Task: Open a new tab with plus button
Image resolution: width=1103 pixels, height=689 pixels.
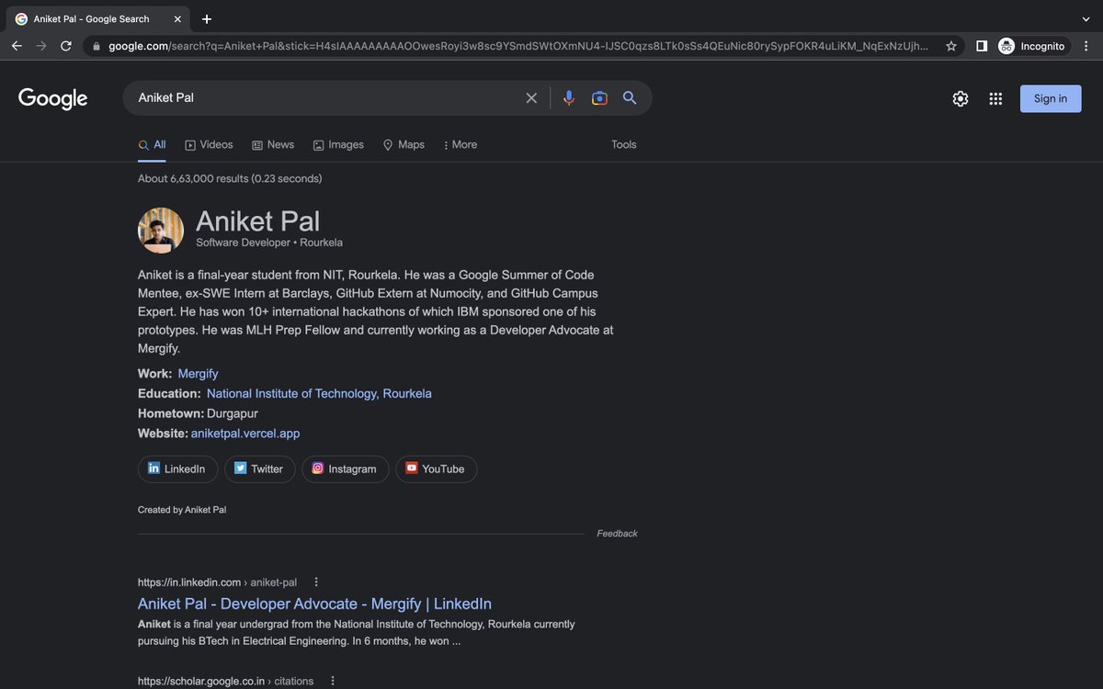Action: [x=207, y=19]
